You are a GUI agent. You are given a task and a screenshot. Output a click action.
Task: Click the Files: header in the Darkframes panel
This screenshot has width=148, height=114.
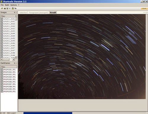coord(9,67)
